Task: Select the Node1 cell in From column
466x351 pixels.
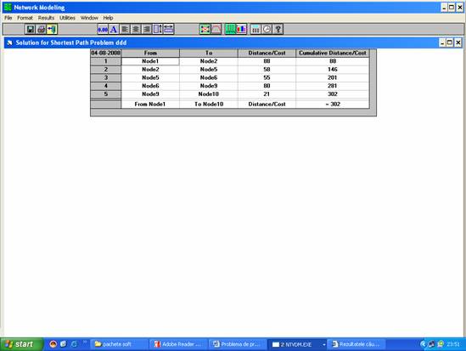Action: pos(150,61)
